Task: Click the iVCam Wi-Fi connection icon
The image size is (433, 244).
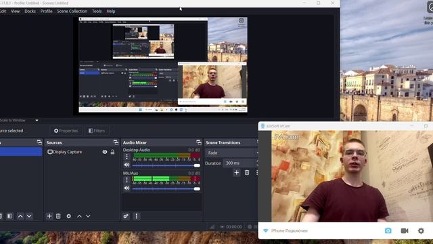Action: point(265,230)
